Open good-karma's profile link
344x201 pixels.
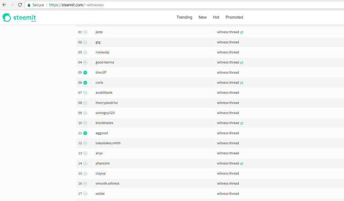tap(105, 62)
